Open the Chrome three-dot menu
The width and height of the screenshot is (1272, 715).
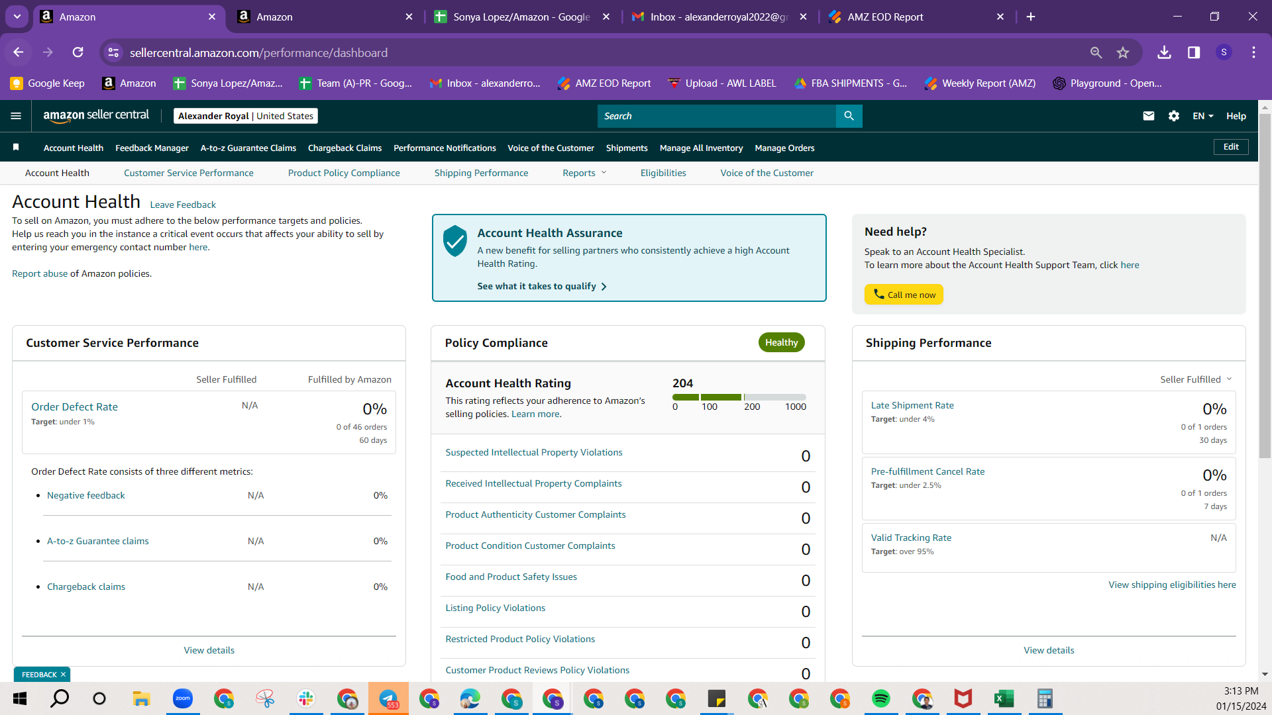pyautogui.click(x=1253, y=52)
